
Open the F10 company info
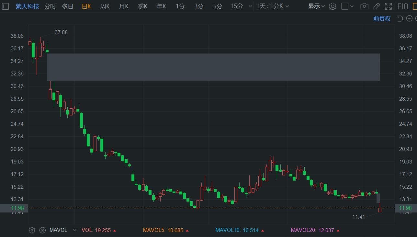coord(402,6)
